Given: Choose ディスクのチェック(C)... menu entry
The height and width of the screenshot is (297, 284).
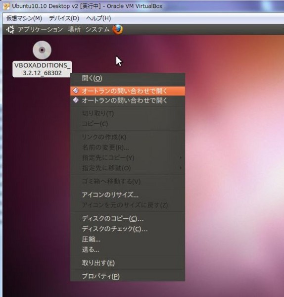Looking at the screenshot, I should pyautogui.click(x=128, y=229).
